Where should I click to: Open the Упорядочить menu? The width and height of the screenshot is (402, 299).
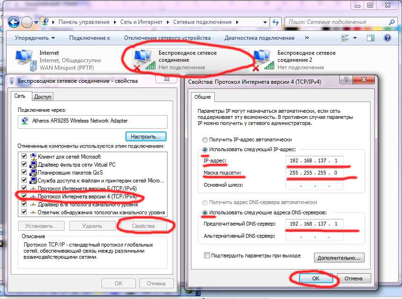[x=35, y=38]
